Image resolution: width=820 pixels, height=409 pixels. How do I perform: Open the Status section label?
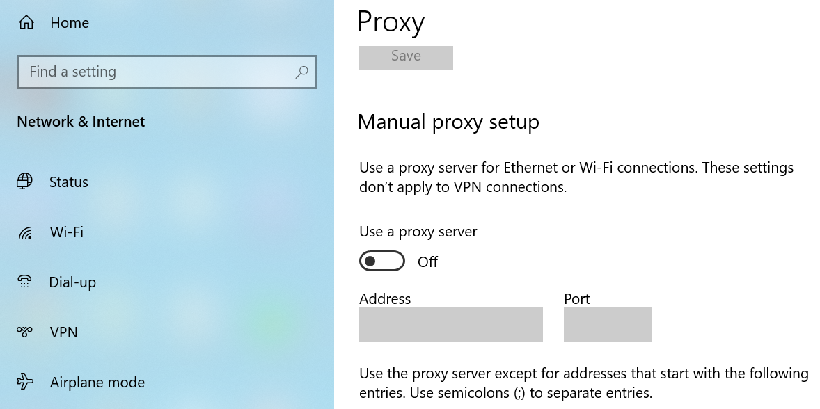(x=69, y=182)
